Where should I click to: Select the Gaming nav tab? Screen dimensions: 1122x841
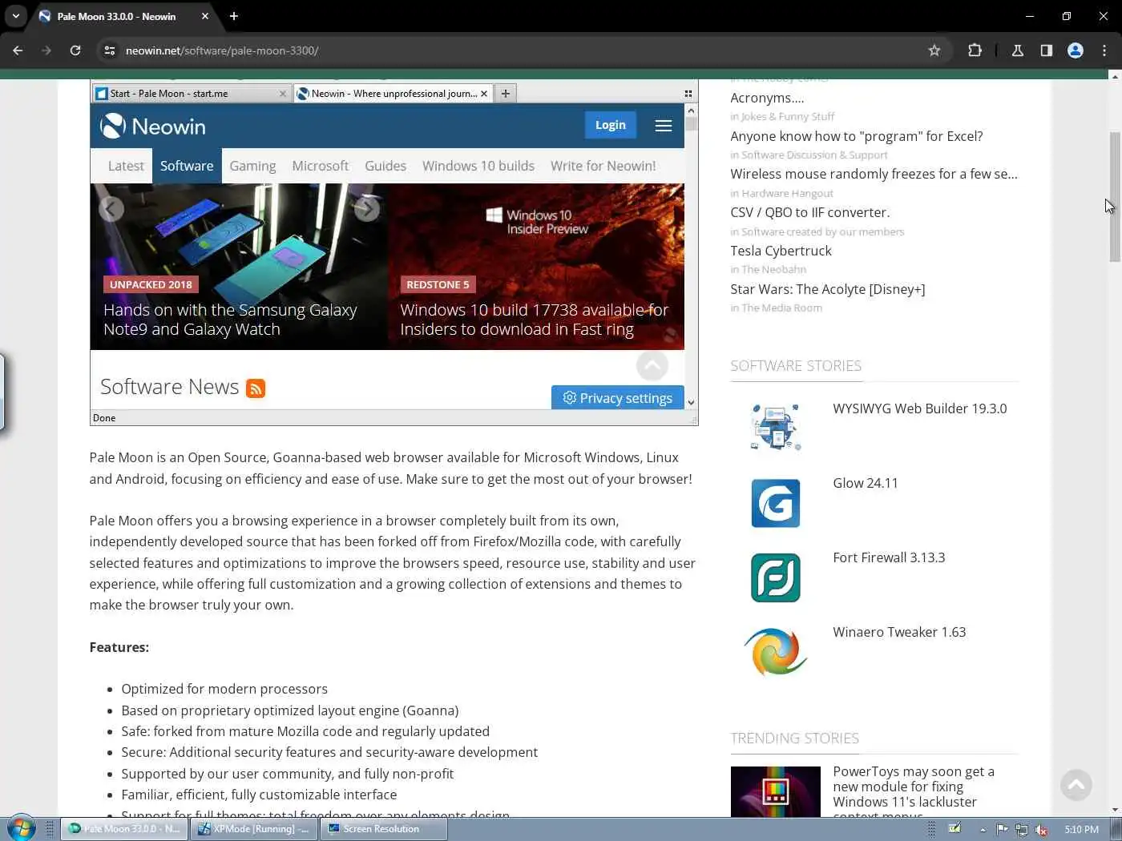tap(252, 166)
